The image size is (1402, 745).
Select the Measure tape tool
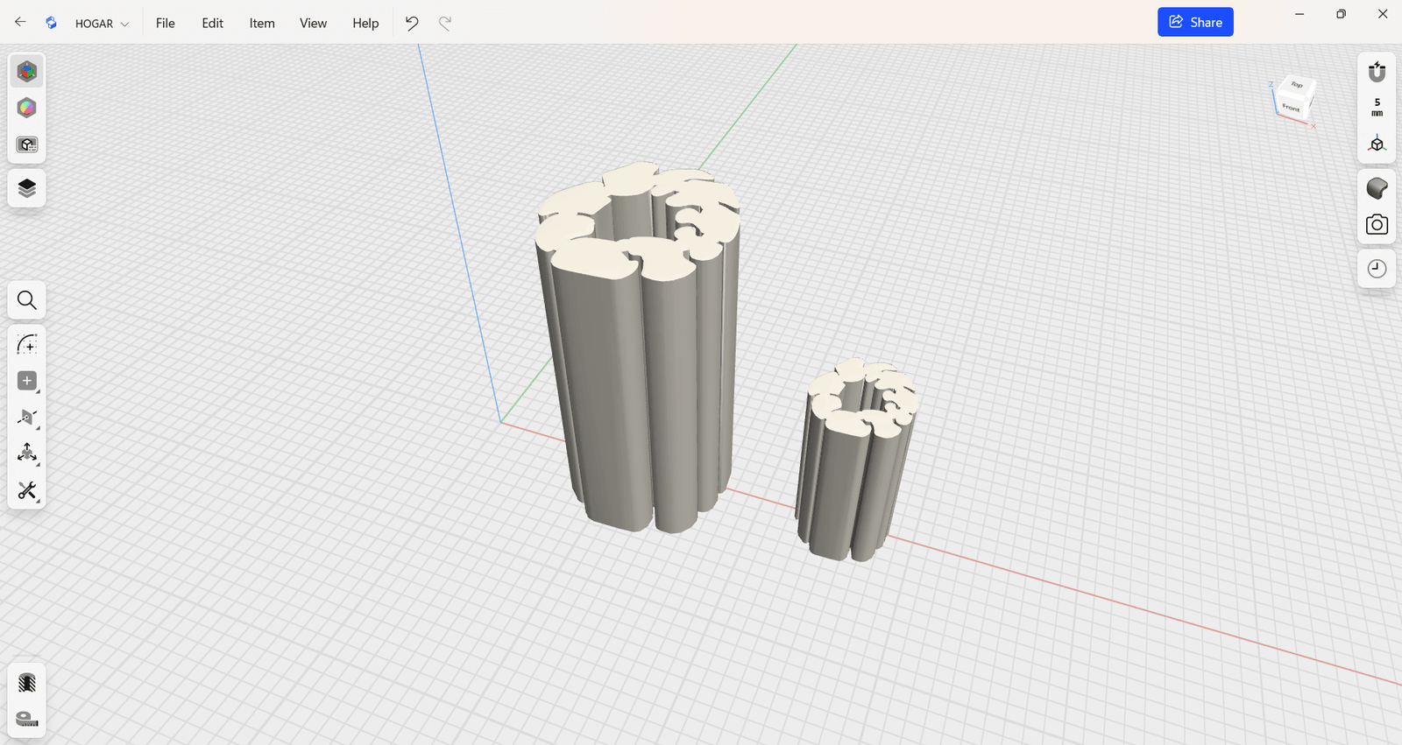coord(27,719)
